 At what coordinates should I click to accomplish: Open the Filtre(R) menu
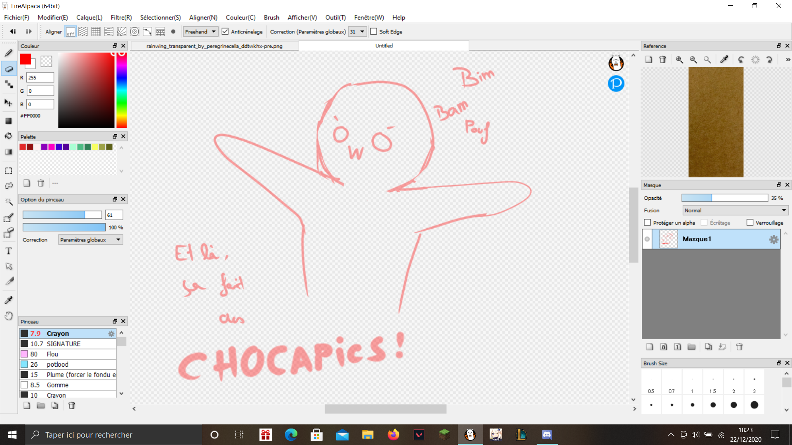tap(121, 17)
